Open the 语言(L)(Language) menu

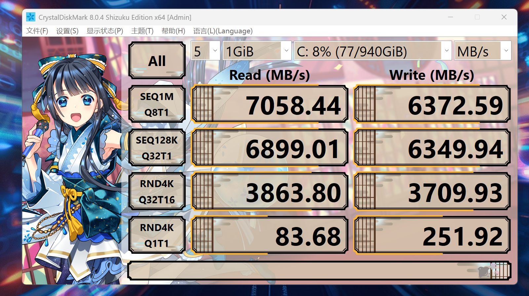pos(223,31)
